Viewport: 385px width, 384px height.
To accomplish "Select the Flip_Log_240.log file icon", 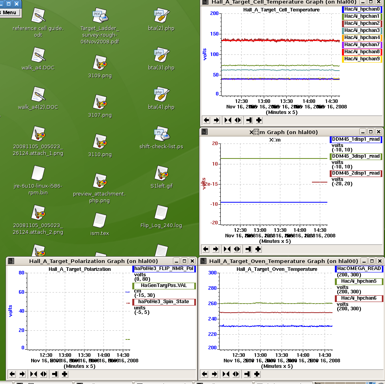I will pos(162,213).
